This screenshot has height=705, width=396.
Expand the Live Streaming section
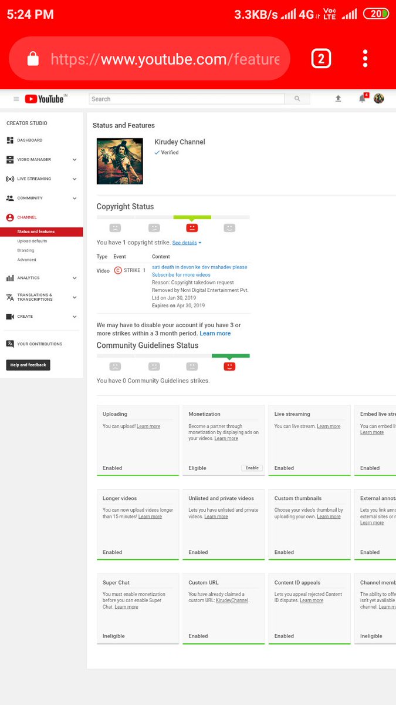click(x=75, y=179)
